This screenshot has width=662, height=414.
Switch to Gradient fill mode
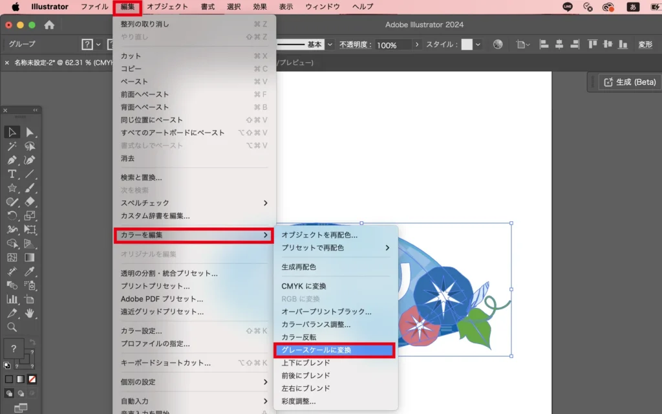click(20, 379)
